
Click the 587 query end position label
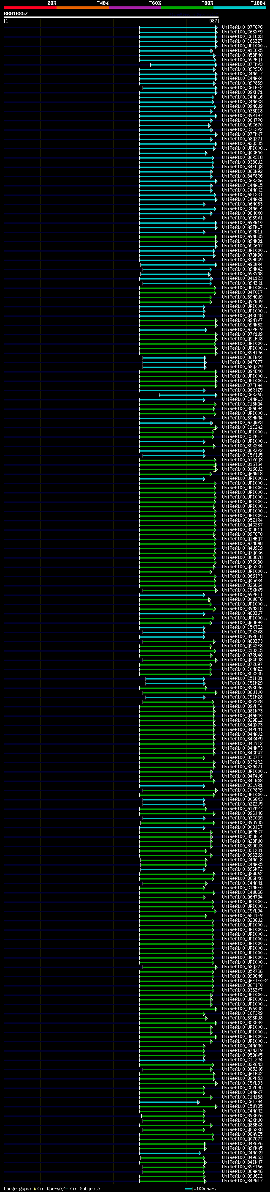click(213, 21)
